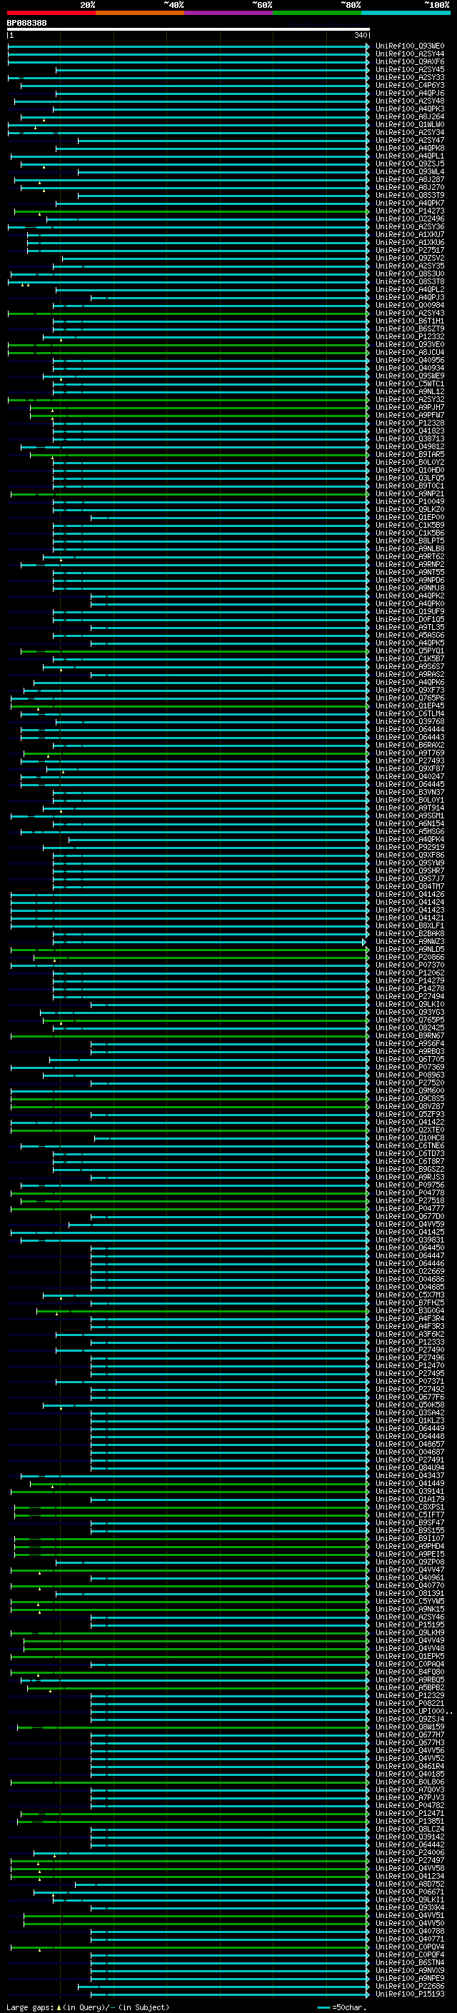Viewport: 457px width, 2013px height.
Task: Select the UniRef100_B9RN67 label
Action: click(410, 1035)
